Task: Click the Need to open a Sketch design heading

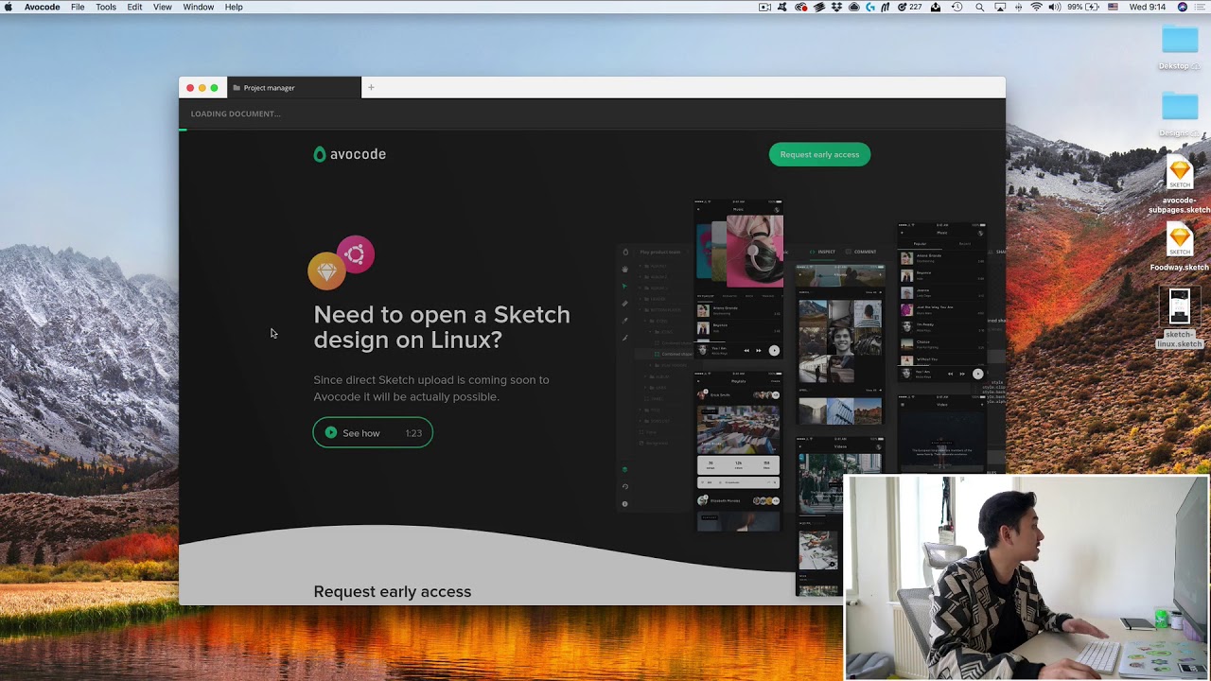Action: (x=442, y=327)
